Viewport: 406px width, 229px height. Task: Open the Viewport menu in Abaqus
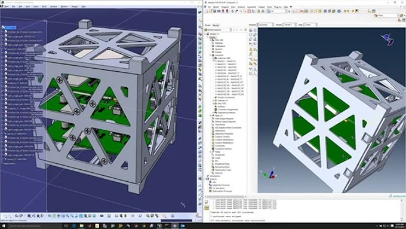pos(224,7)
